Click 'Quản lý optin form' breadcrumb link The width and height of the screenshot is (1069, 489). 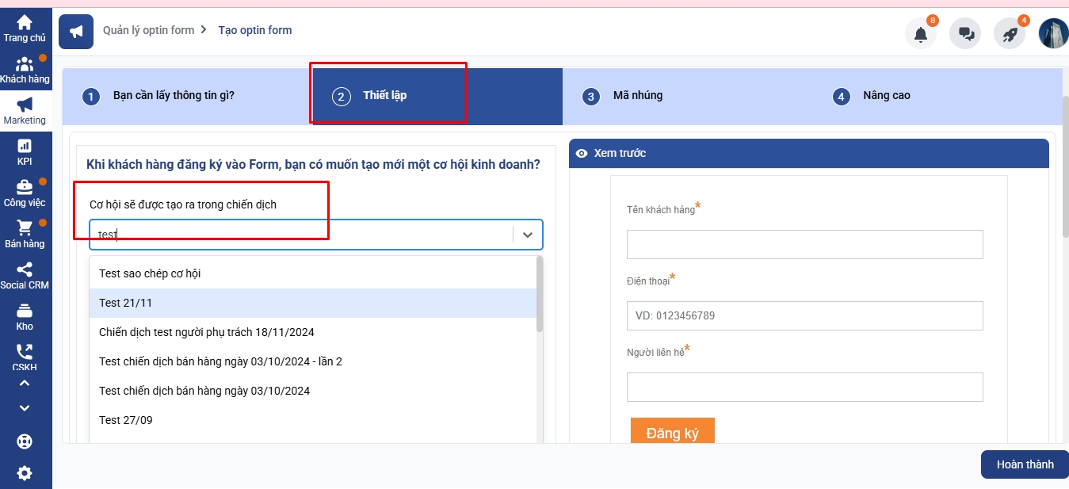click(148, 30)
